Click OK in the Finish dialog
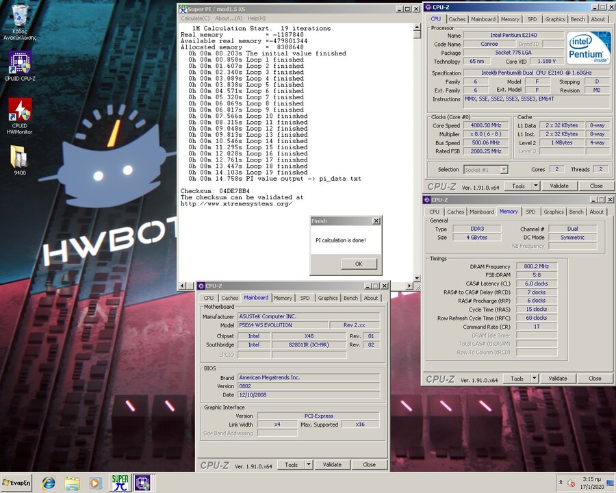The height and width of the screenshot is (493, 616). point(358,264)
